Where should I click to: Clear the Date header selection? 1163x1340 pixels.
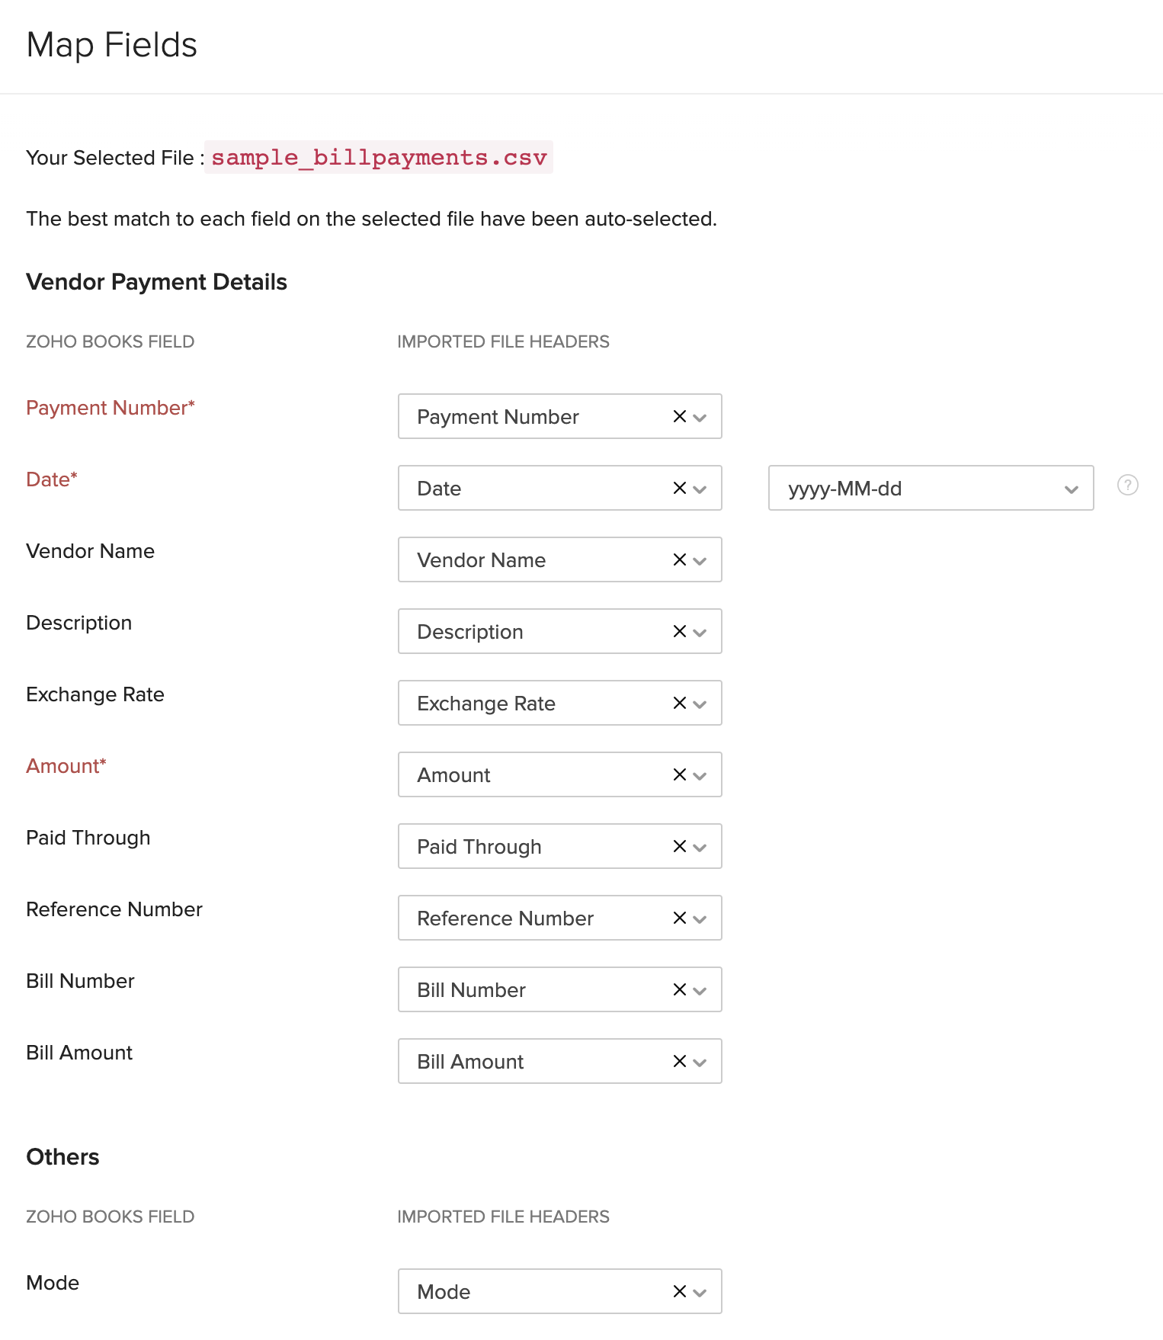(679, 488)
